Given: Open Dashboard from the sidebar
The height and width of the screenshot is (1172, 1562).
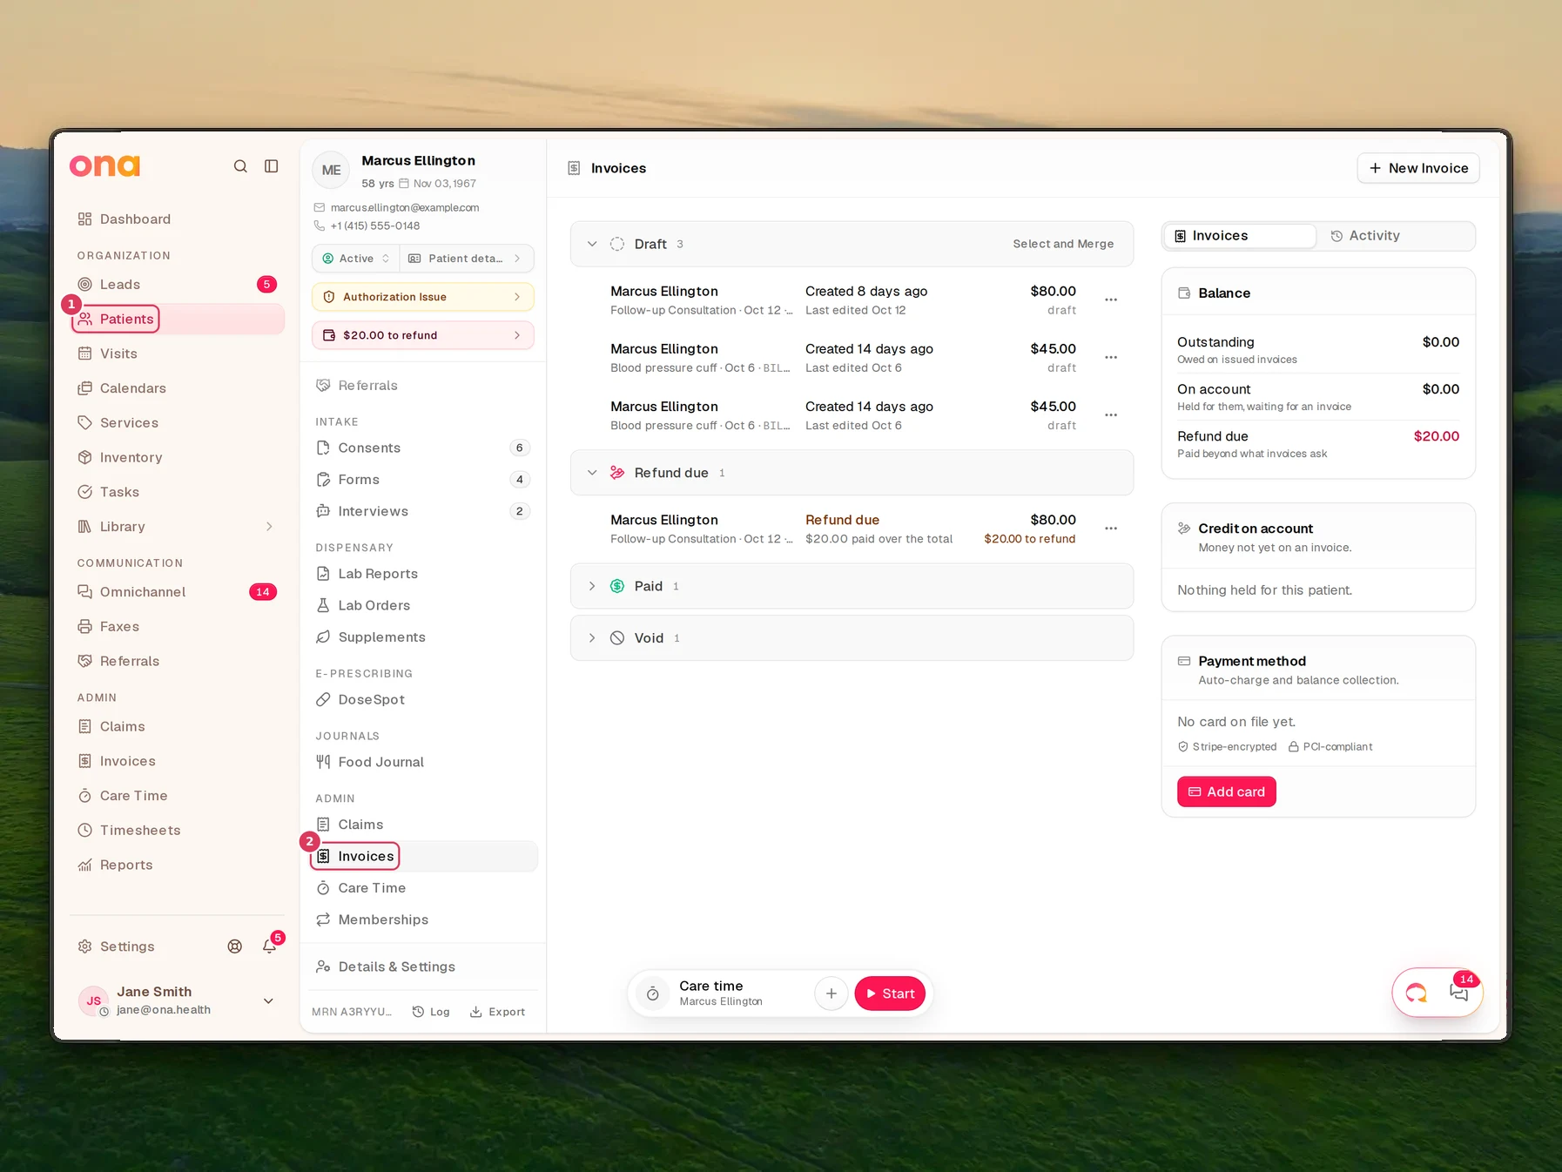Looking at the screenshot, I should pos(178,219).
